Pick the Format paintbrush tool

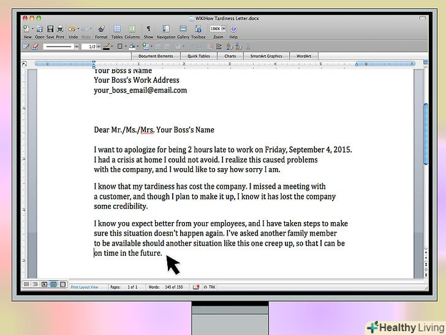tap(102, 29)
